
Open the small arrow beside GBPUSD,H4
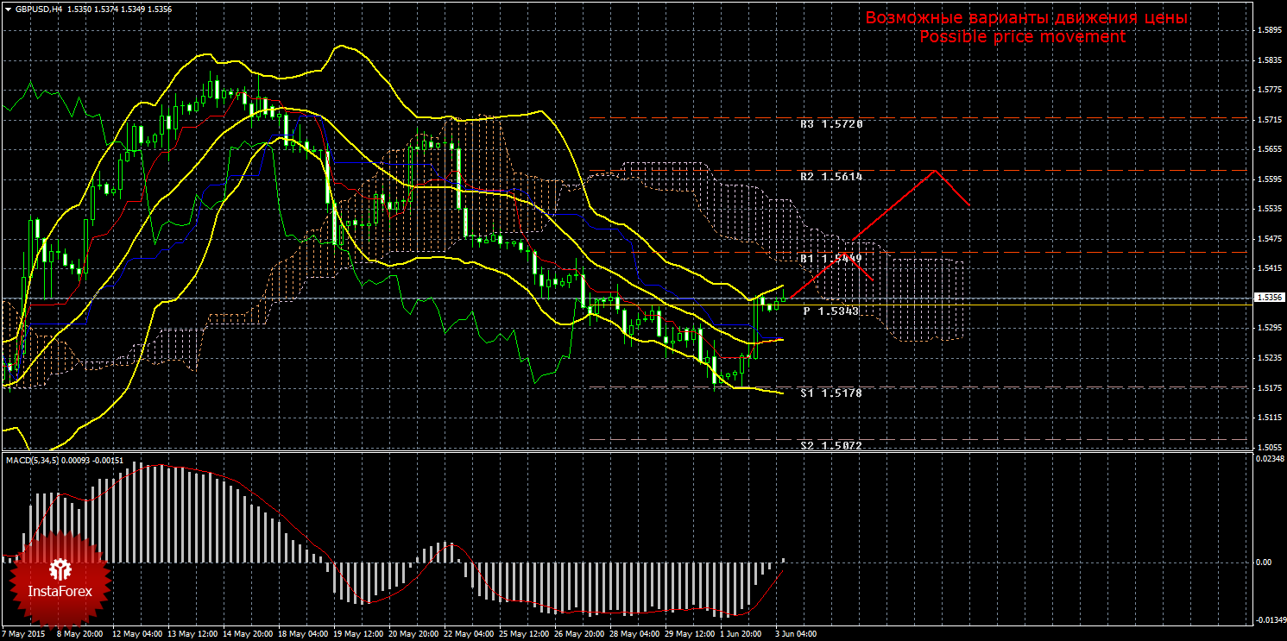click(x=8, y=9)
